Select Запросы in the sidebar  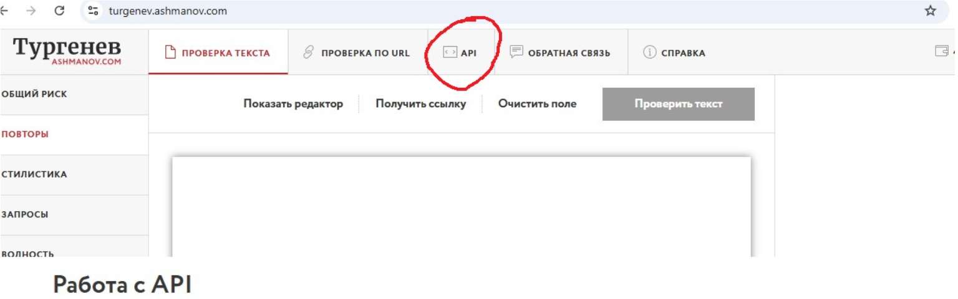click(74, 215)
